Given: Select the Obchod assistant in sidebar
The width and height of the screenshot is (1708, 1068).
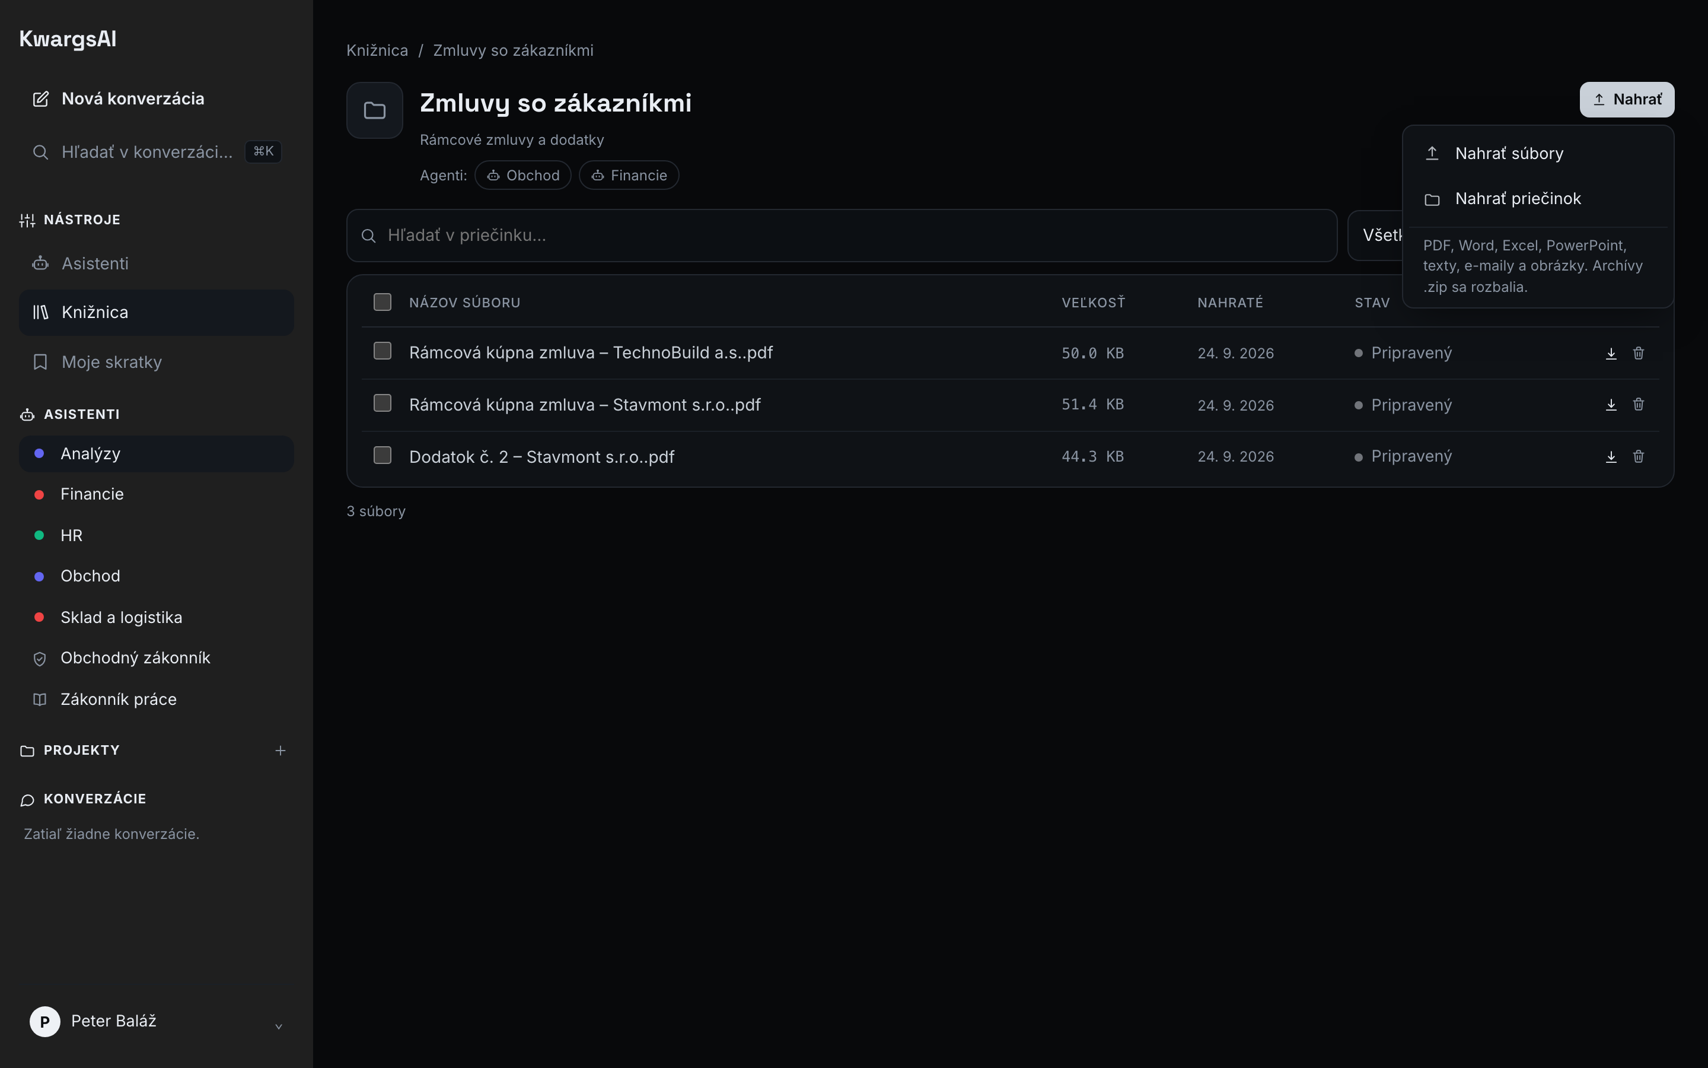Looking at the screenshot, I should click(156, 576).
